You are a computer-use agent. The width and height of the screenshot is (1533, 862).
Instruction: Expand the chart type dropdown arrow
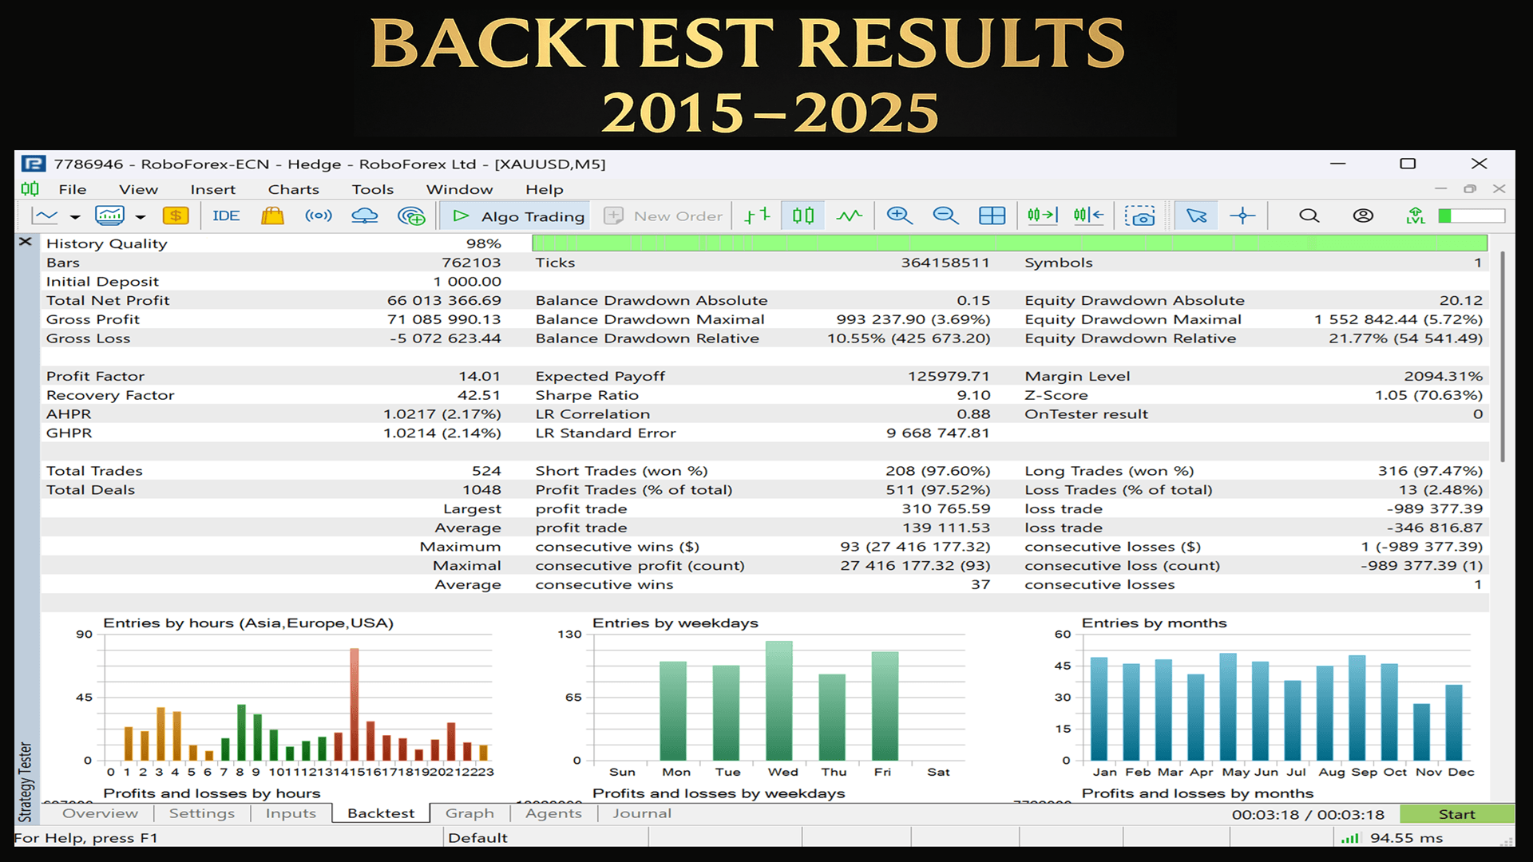tap(75, 216)
